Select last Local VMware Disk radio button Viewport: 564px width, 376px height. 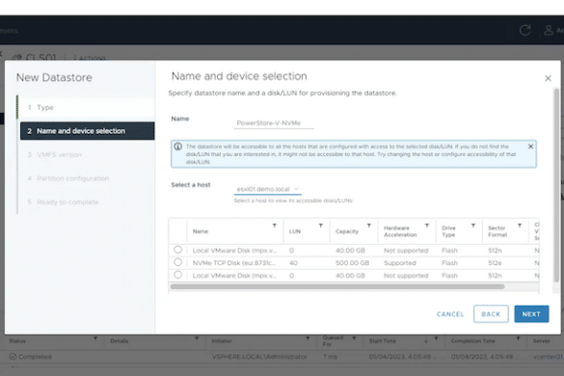(x=177, y=275)
